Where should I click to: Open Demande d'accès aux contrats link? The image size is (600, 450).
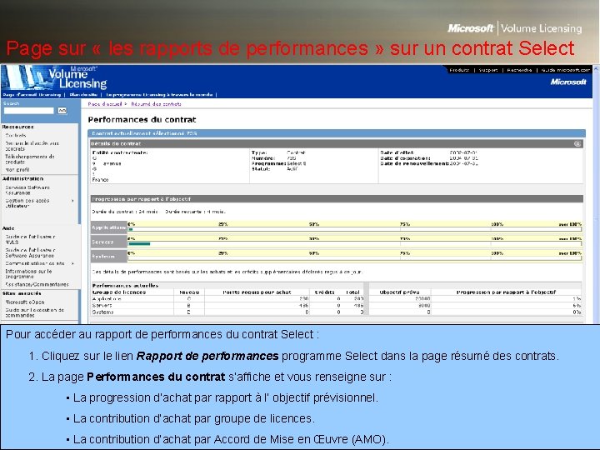click(32, 146)
